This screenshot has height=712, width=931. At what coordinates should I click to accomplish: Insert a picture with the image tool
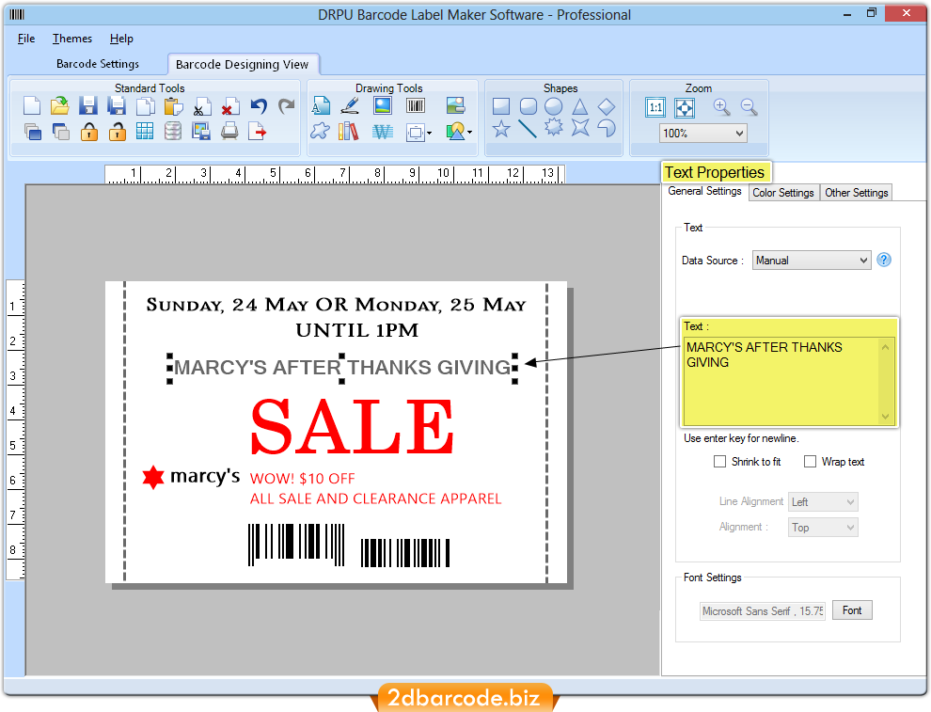[x=383, y=106]
